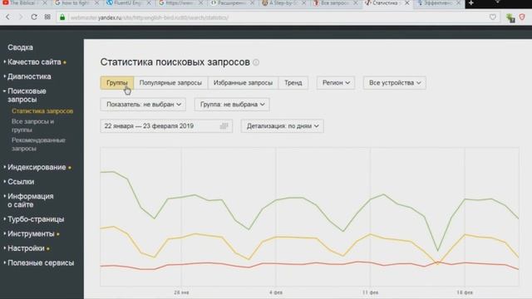Open 'Все запросы и группы' sidebar link
This screenshot has width=532, height=299.
(32, 125)
